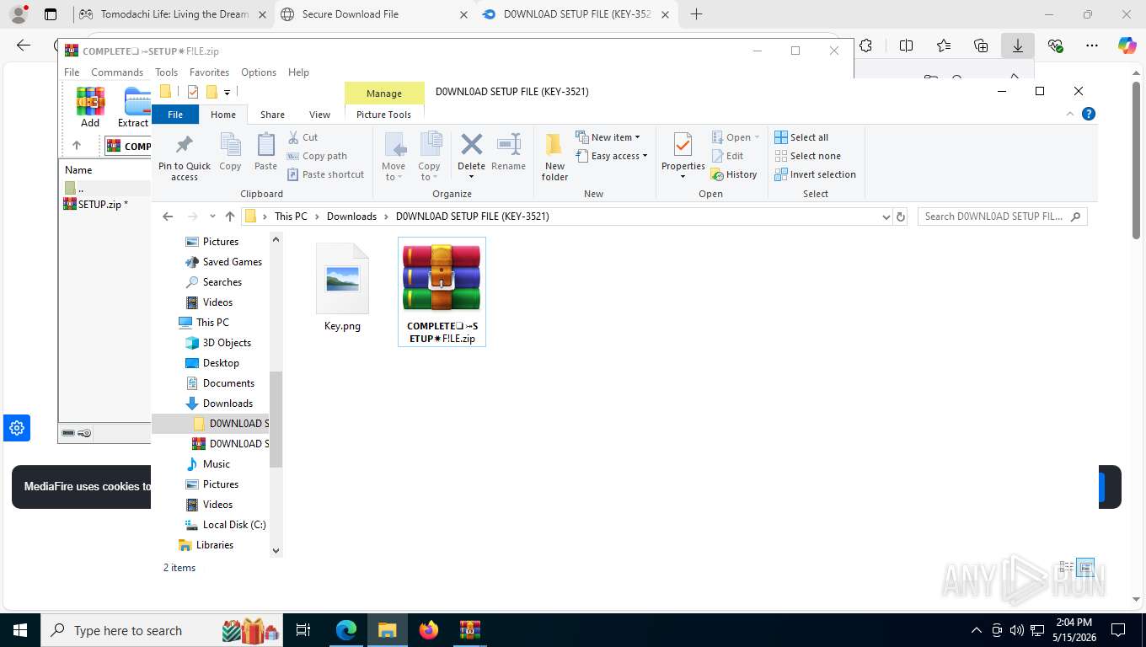Go back in Explorer navigation
The image size is (1146, 647).
click(x=168, y=217)
